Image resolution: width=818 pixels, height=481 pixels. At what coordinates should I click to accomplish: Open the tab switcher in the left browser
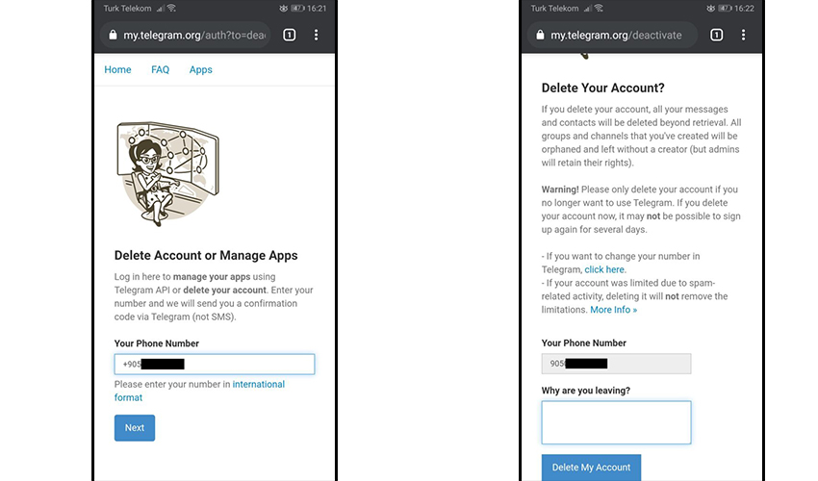click(289, 36)
